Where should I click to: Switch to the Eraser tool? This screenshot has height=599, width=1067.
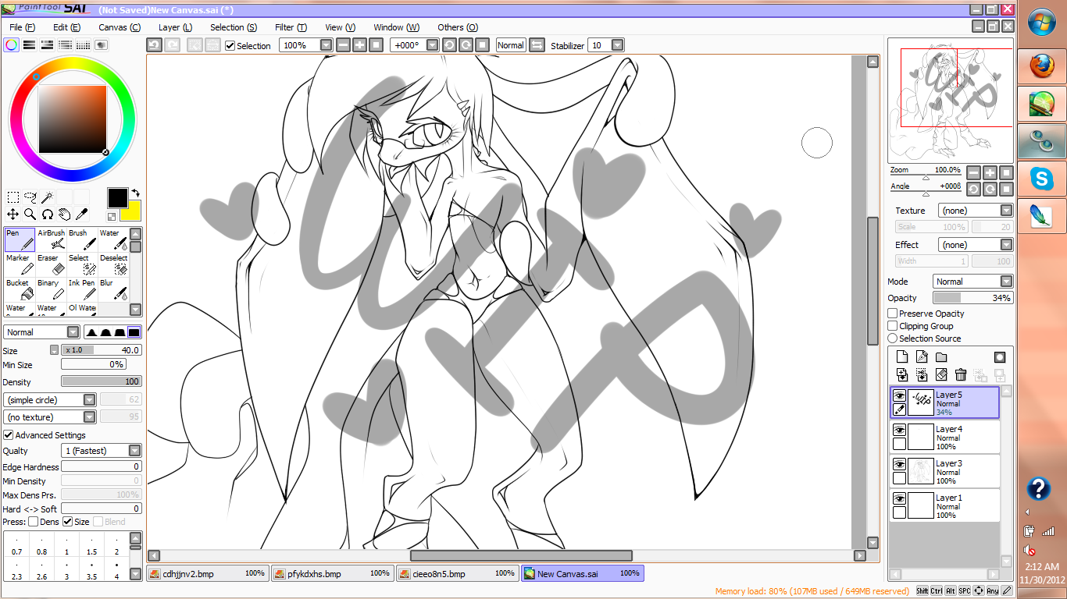pos(51,264)
